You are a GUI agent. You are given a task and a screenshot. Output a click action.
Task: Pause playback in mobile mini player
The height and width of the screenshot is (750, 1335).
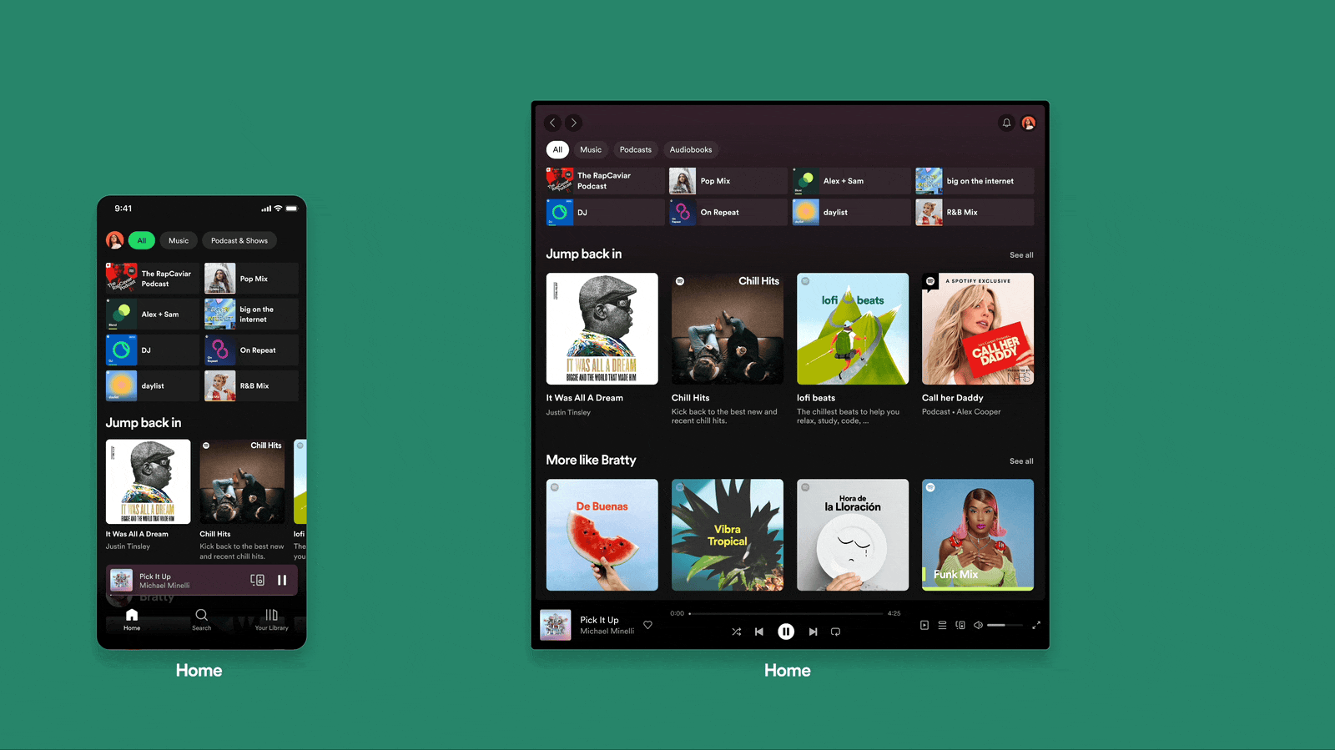pos(282,580)
